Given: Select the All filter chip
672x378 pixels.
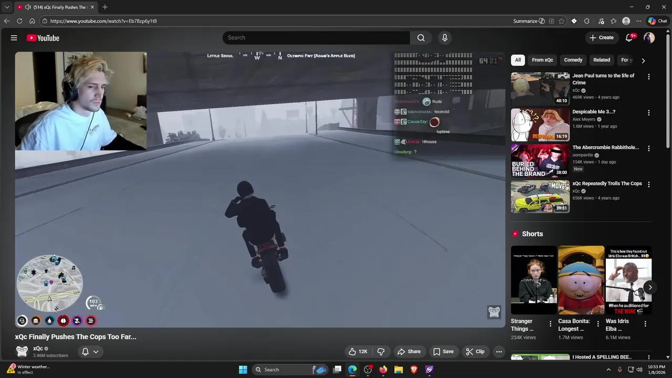Looking at the screenshot, I should (518, 60).
